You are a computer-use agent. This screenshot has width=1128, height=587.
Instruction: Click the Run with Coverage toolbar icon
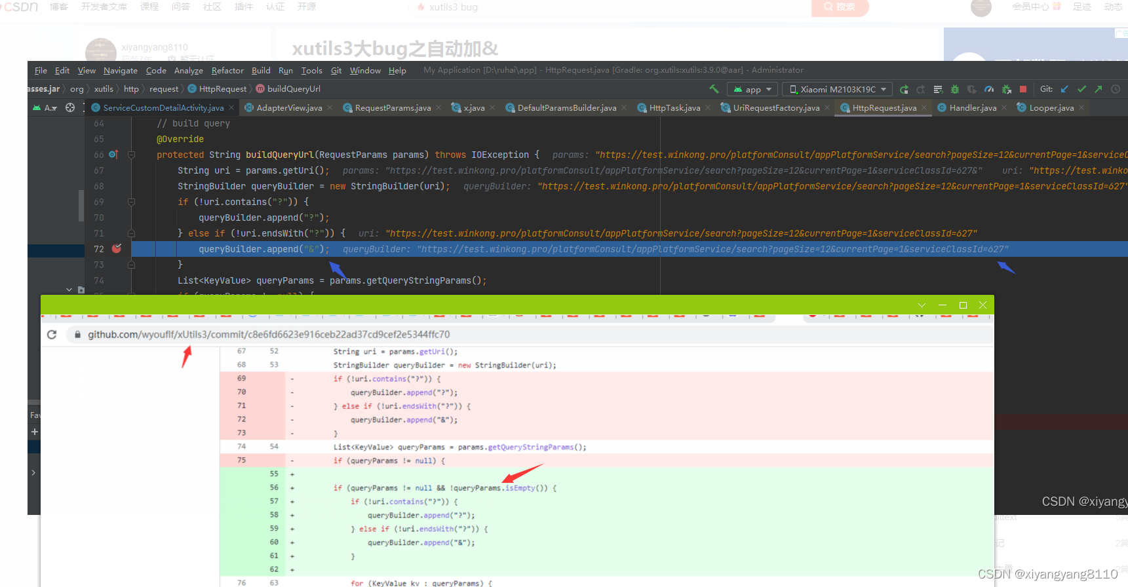pyautogui.click(x=972, y=89)
